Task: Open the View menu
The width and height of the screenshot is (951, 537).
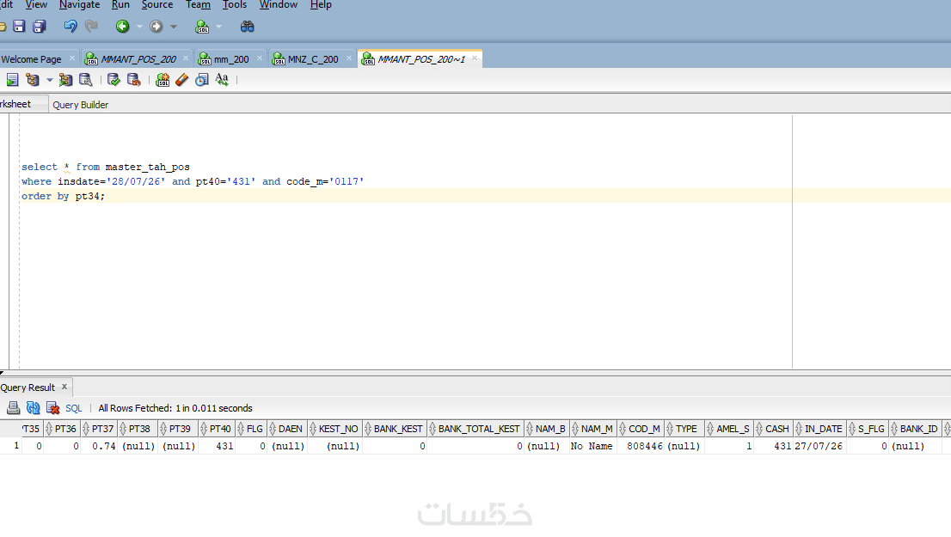Action: point(36,5)
